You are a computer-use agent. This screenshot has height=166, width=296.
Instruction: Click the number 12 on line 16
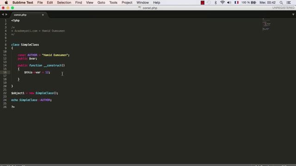tap(47, 72)
